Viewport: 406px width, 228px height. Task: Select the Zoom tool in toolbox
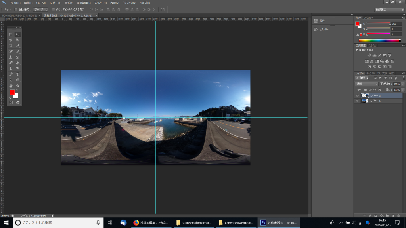tap(18, 86)
